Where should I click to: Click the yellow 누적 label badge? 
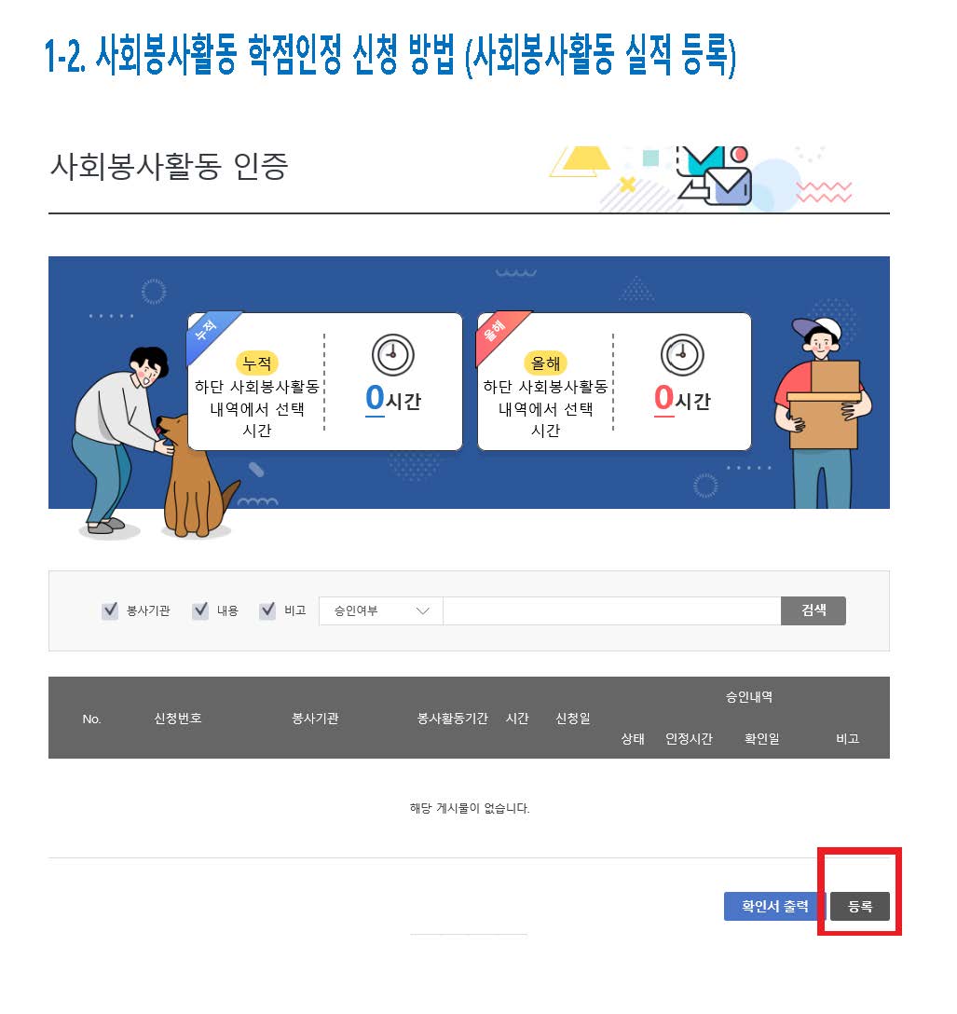tap(256, 363)
